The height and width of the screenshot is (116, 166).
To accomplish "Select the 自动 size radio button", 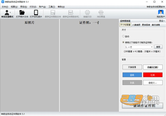I will point(123,36).
